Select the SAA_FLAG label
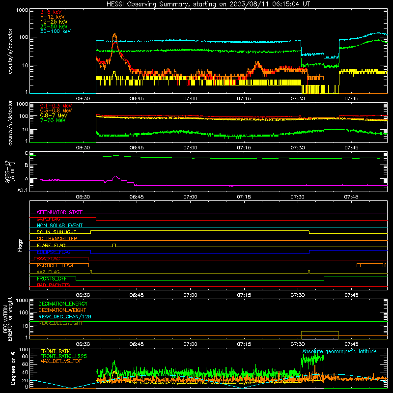 (x=48, y=259)
